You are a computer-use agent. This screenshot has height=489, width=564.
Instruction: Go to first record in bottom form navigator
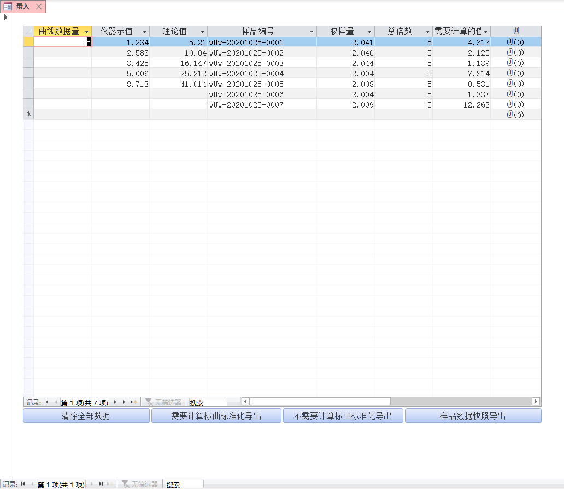[x=23, y=484]
